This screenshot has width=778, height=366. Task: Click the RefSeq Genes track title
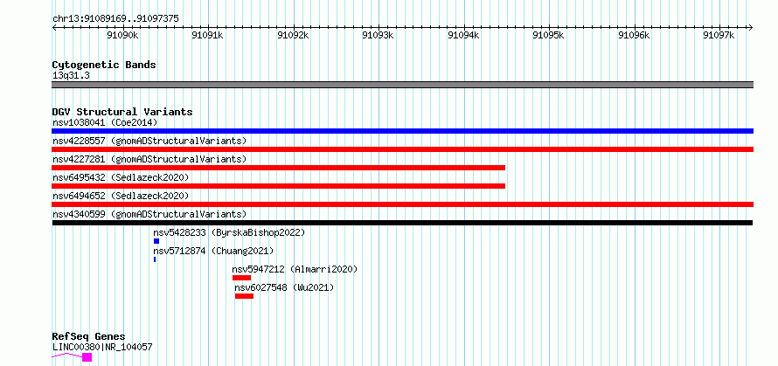(x=88, y=336)
